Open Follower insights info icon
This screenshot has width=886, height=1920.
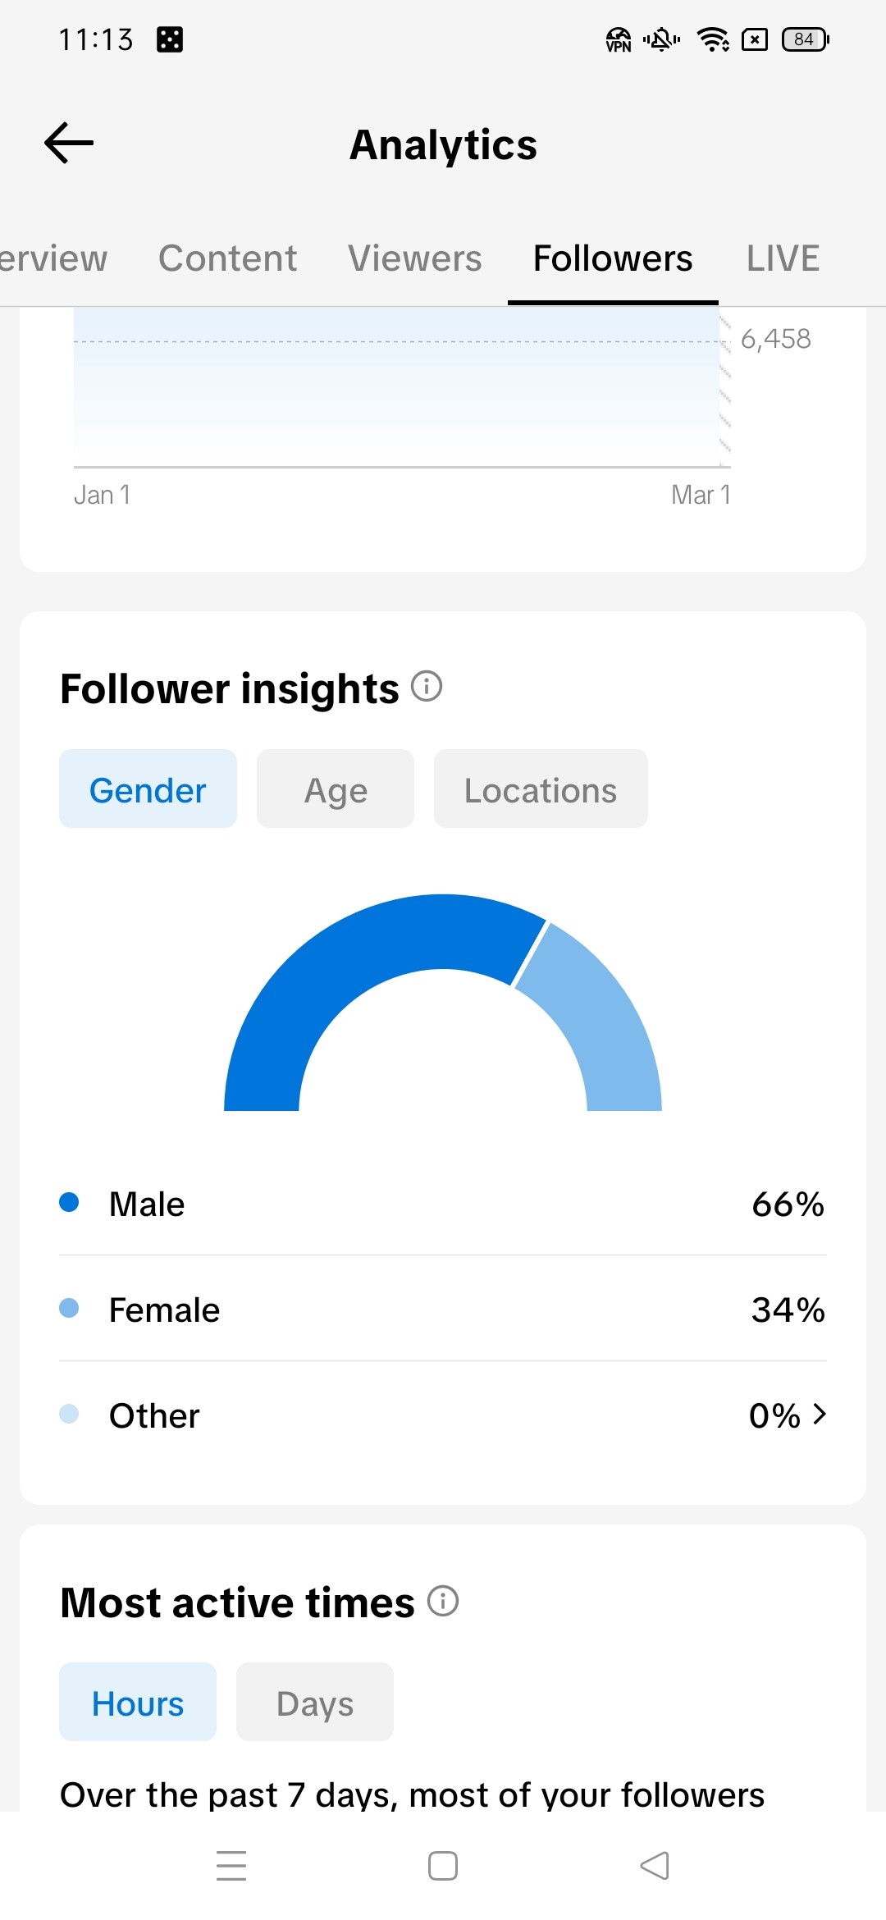point(427,686)
